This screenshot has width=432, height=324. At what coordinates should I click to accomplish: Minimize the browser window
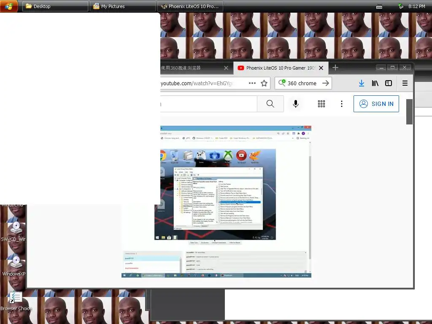tap(381, 67)
